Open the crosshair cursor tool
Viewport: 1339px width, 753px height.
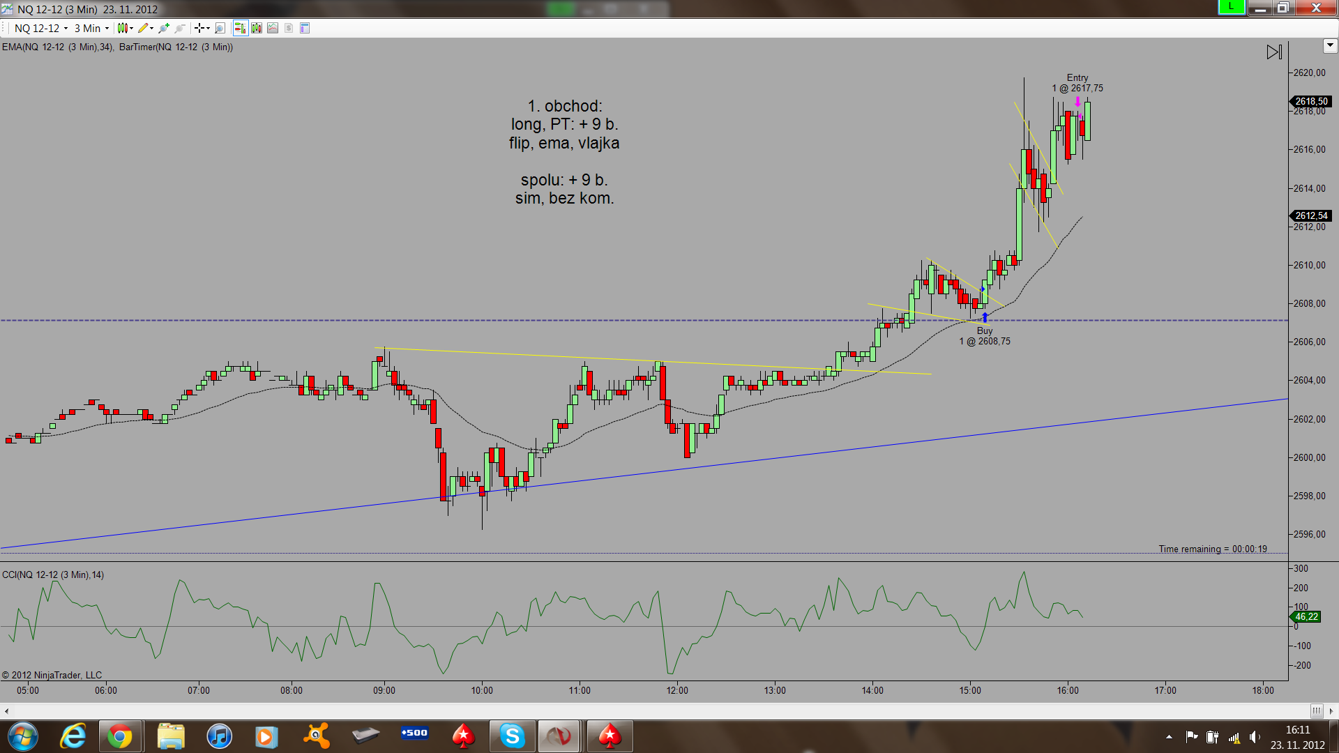200,28
